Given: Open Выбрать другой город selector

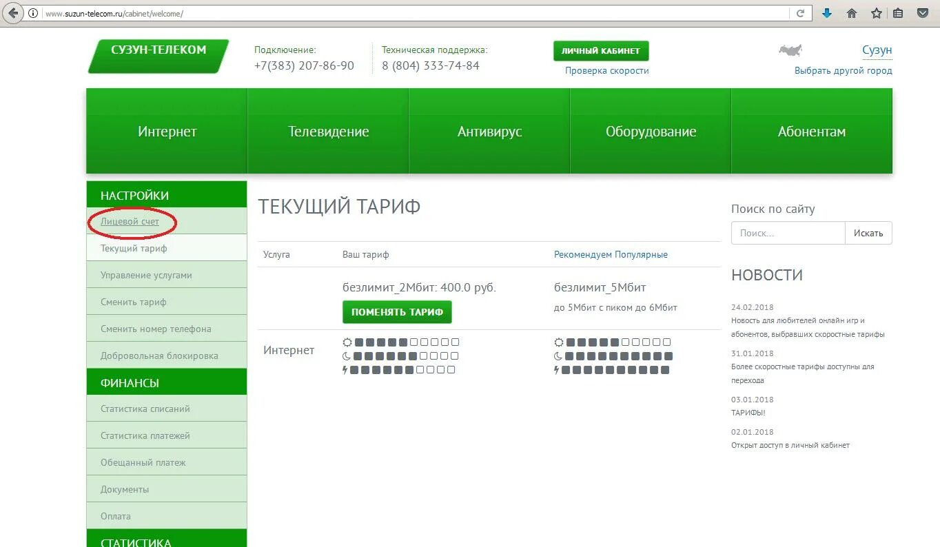Looking at the screenshot, I should click(x=842, y=70).
